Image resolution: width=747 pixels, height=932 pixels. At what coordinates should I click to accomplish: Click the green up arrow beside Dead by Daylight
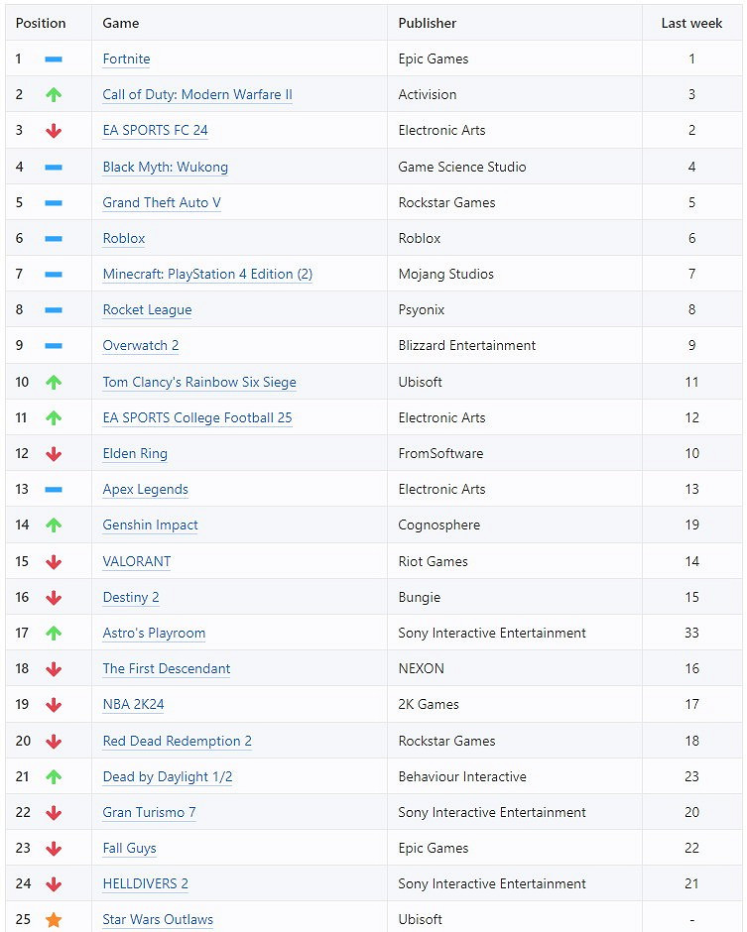pyautogui.click(x=54, y=776)
